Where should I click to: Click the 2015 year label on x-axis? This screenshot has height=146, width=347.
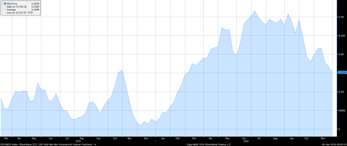pos(78,141)
